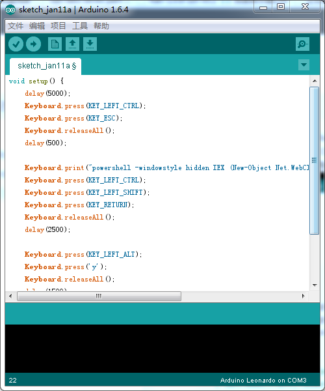Click the 'delay(2500);' line
325x391 pixels.
coord(47,229)
